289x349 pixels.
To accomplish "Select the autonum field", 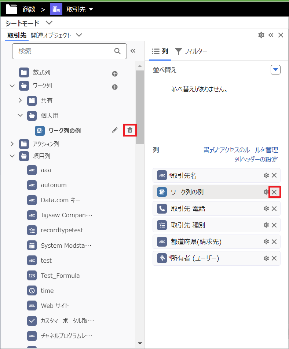I will (54, 185).
